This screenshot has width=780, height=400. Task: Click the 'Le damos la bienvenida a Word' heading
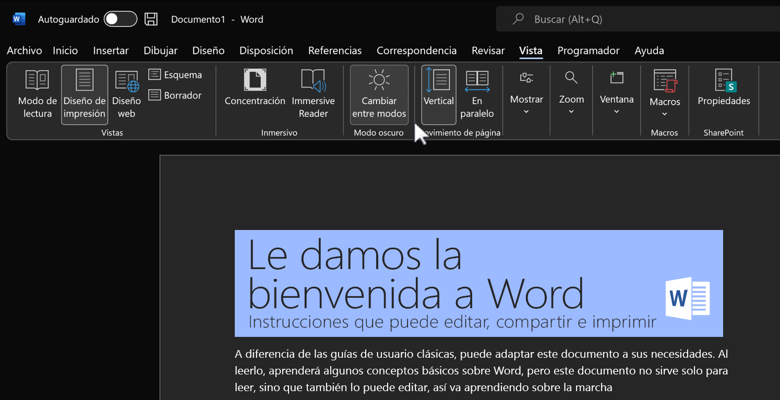tap(416, 274)
